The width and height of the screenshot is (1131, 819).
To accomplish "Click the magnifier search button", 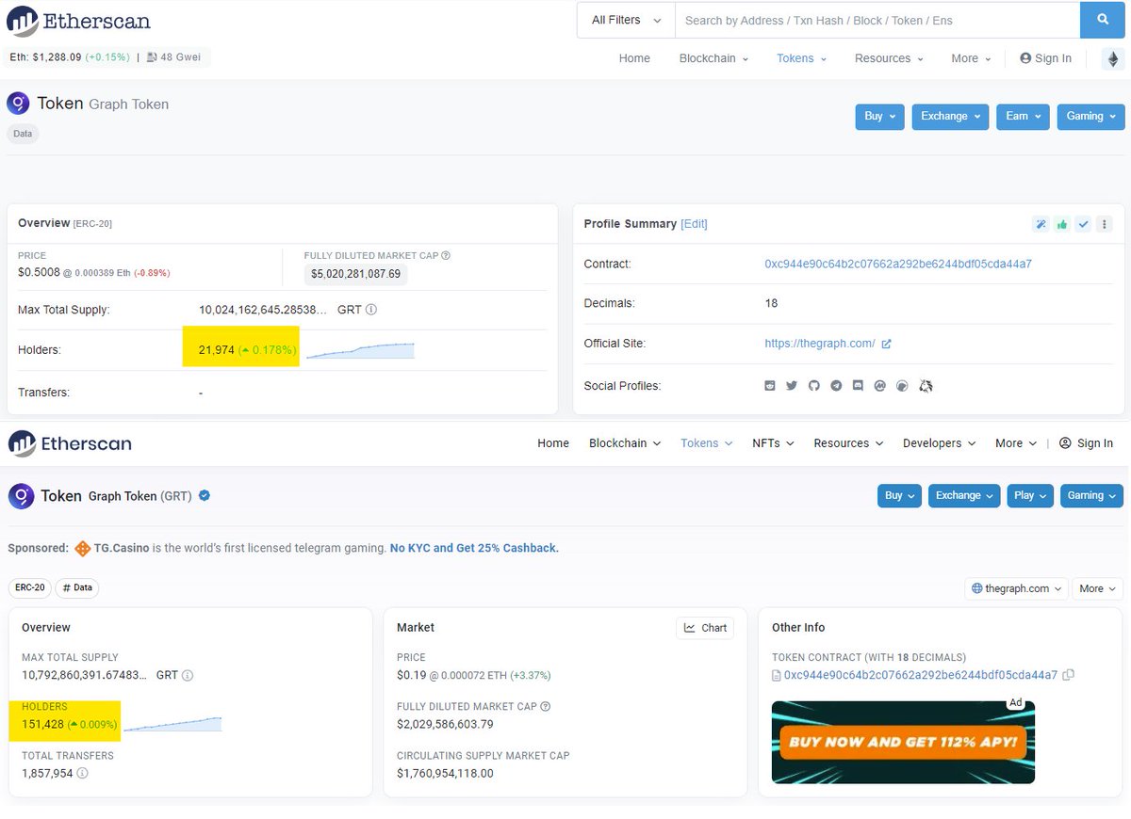I will [x=1102, y=20].
